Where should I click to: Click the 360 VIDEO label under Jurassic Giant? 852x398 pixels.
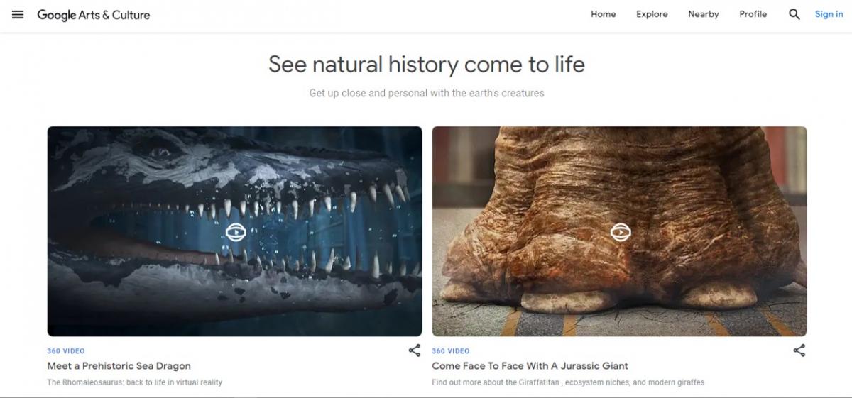[451, 351]
